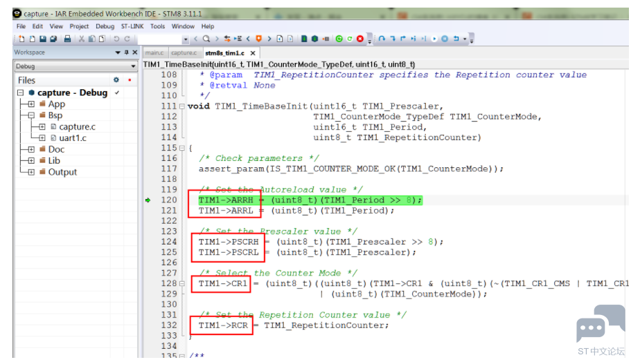Collapse the TIM1_TimeBaseInit function fold at line 111

click(182, 106)
